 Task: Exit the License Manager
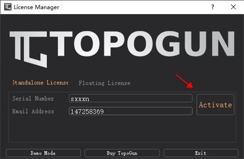click(x=201, y=153)
